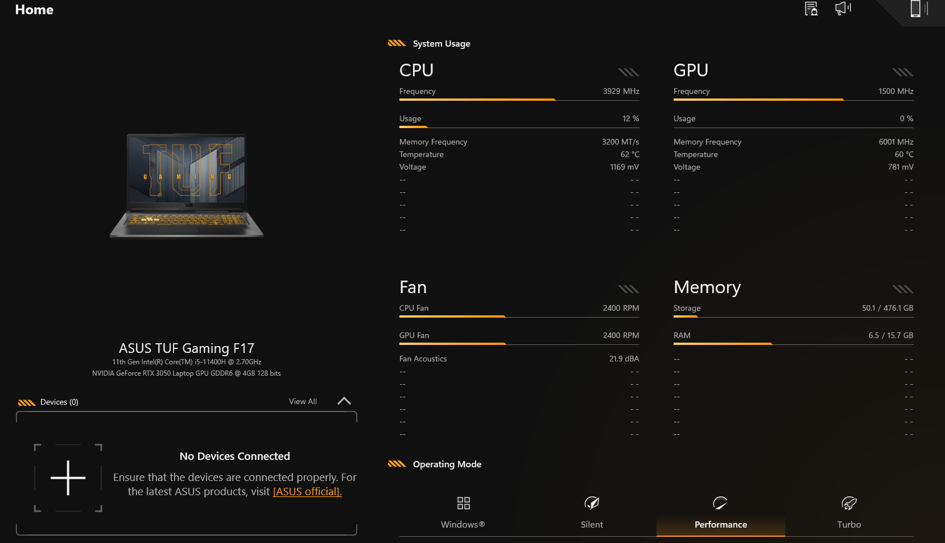
Task: Click the Intel Core i5-11400H processor text
Action: click(x=187, y=362)
